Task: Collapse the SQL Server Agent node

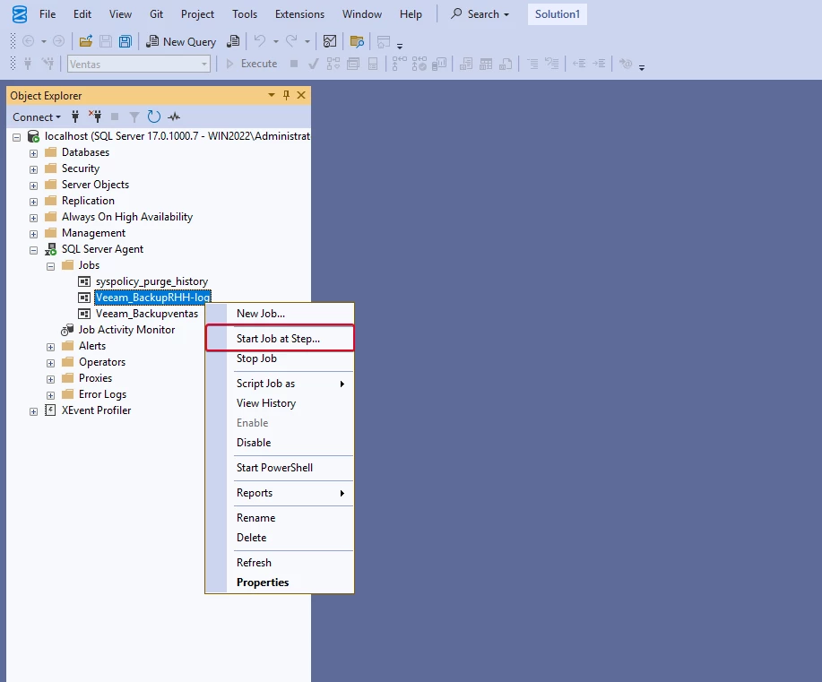Action: (33, 250)
